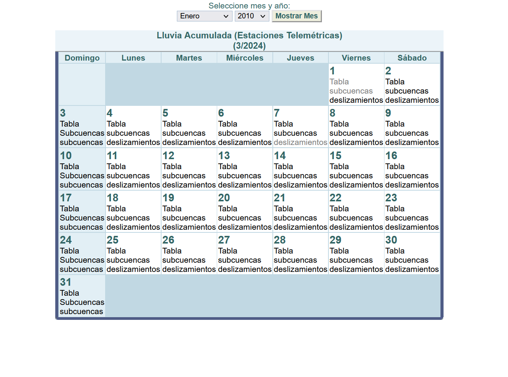The image size is (508, 377).
Task: Open Tabla link for day 27
Action: (x=228, y=251)
